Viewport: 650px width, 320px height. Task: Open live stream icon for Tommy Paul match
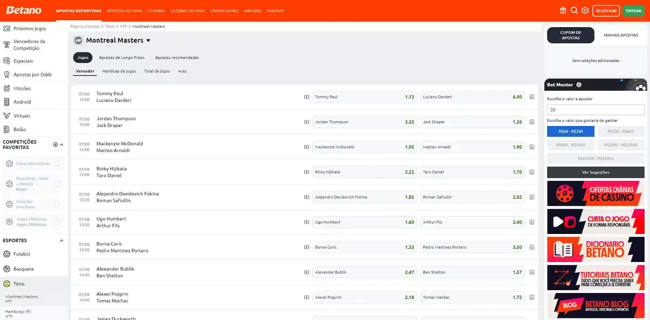tap(306, 97)
